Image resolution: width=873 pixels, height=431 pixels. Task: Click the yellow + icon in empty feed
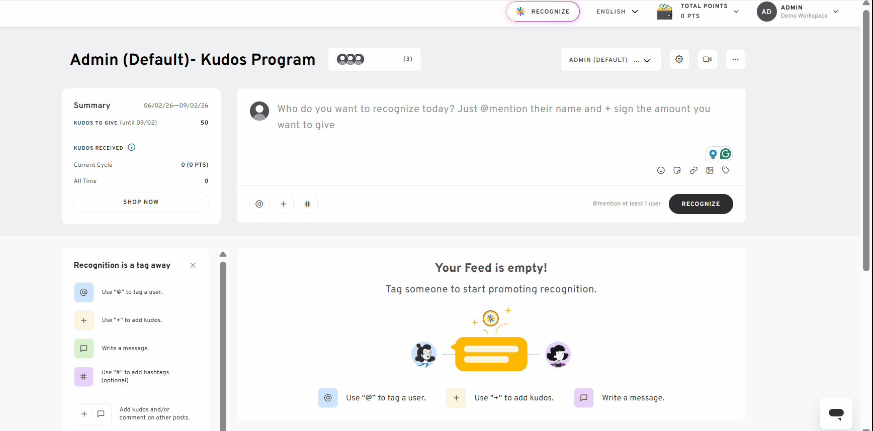pyautogui.click(x=456, y=398)
